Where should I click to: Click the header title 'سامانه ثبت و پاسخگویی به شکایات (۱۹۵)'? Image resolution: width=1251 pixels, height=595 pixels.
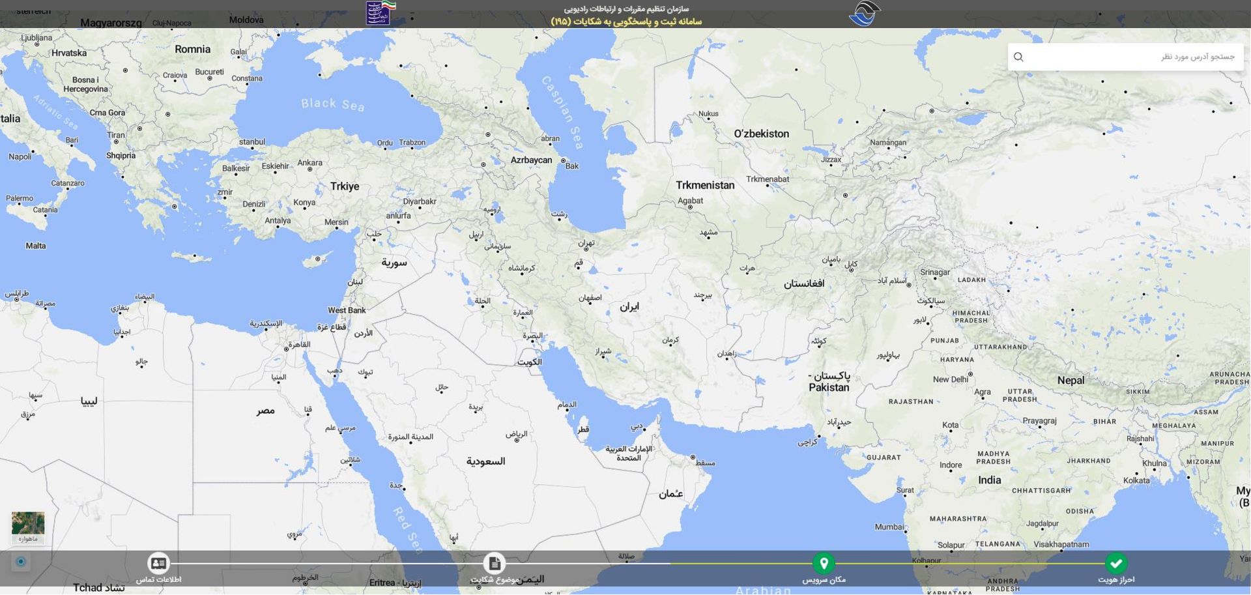tap(626, 22)
